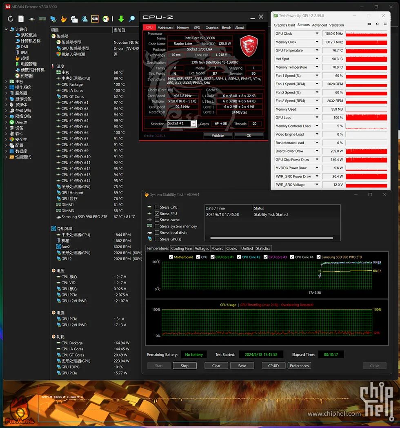
Task: Click the magnifier search toolbar icon
Action: (x=132, y=18)
